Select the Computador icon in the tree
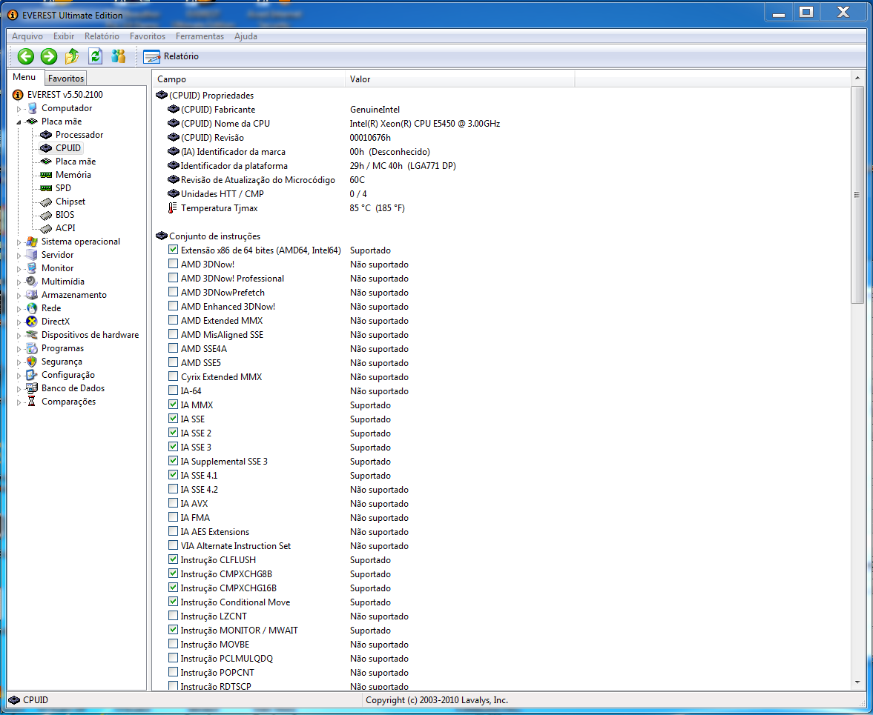 [x=33, y=108]
